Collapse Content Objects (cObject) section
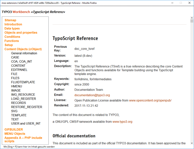The width and height of the screenshot is (194, 149). coord(23,49)
